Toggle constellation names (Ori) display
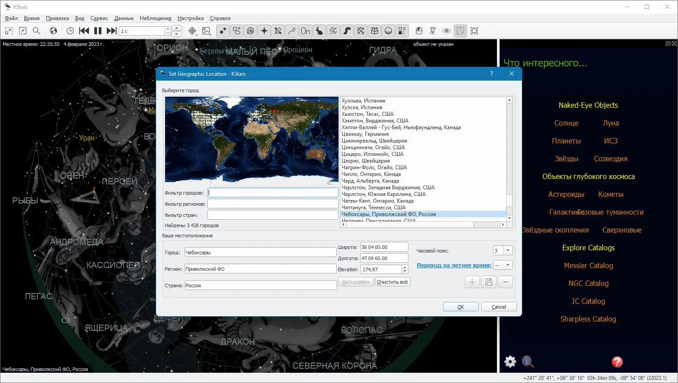The width and height of the screenshot is (678, 383). (x=305, y=31)
